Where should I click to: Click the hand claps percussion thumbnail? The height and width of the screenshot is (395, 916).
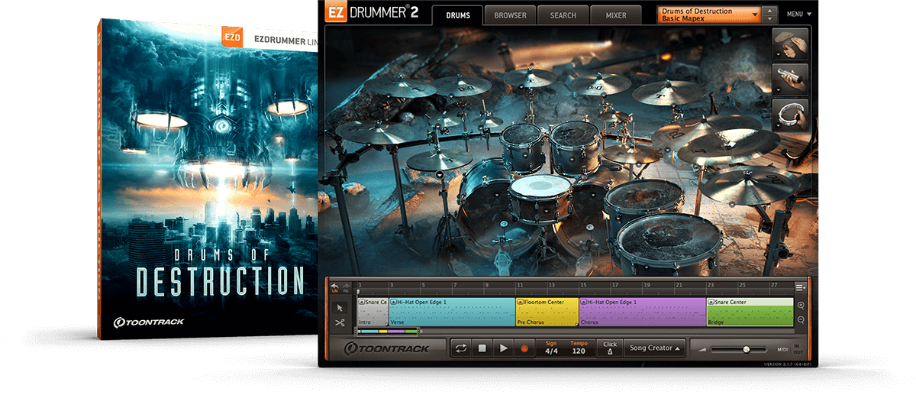(x=790, y=44)
